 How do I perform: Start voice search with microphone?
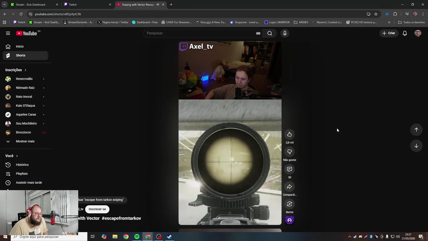click(x=285, y=33)
